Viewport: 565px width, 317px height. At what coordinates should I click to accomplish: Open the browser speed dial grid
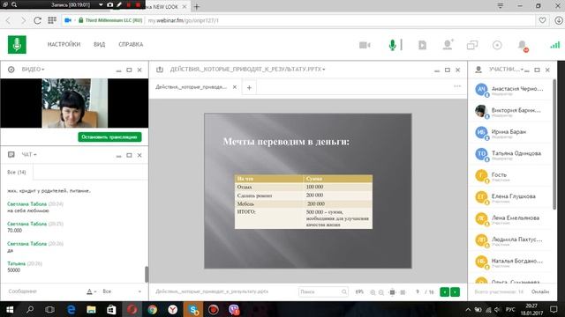pos(52,20)
